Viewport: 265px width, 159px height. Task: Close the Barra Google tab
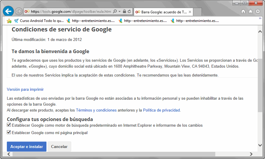pos(190,12)
